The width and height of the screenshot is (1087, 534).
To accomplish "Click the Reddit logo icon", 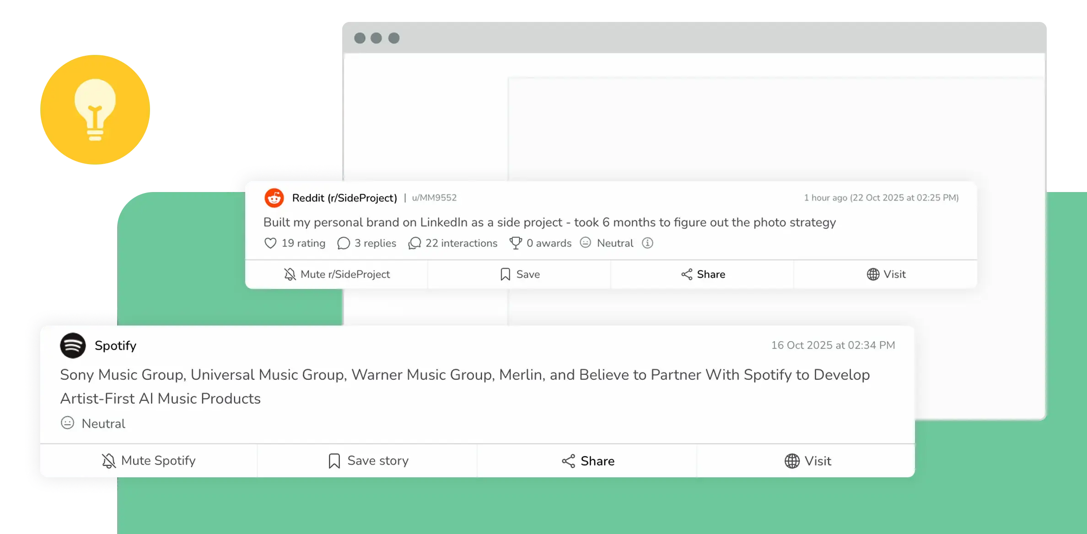I will [x=274, y=198].
